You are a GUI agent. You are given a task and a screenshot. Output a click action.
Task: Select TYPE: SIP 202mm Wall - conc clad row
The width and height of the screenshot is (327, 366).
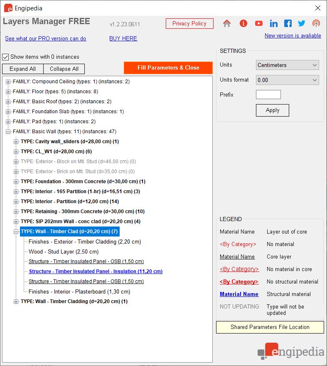coord(81,221)
